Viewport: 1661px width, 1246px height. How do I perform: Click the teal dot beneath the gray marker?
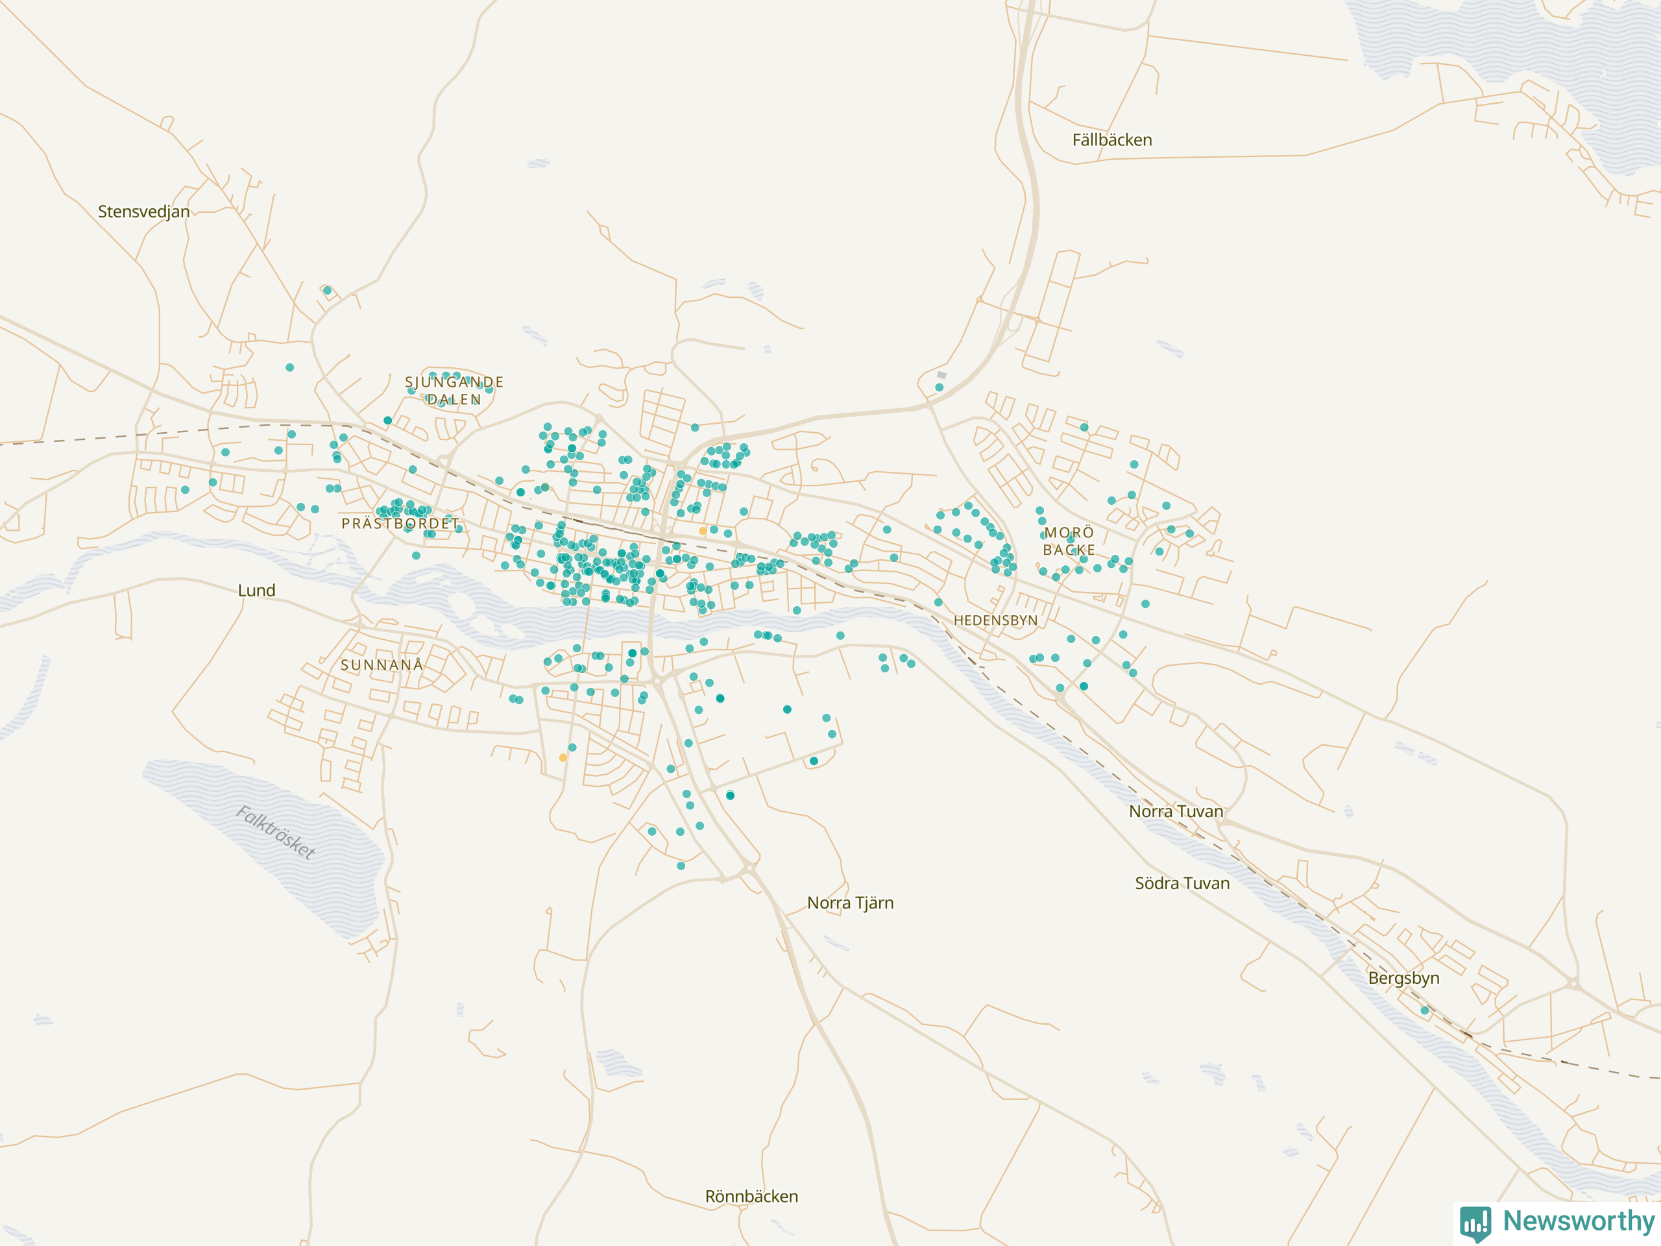(x=940, y=387)
